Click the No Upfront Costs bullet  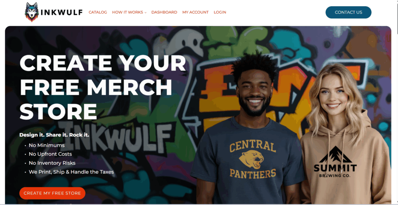(x=50, y=154)
